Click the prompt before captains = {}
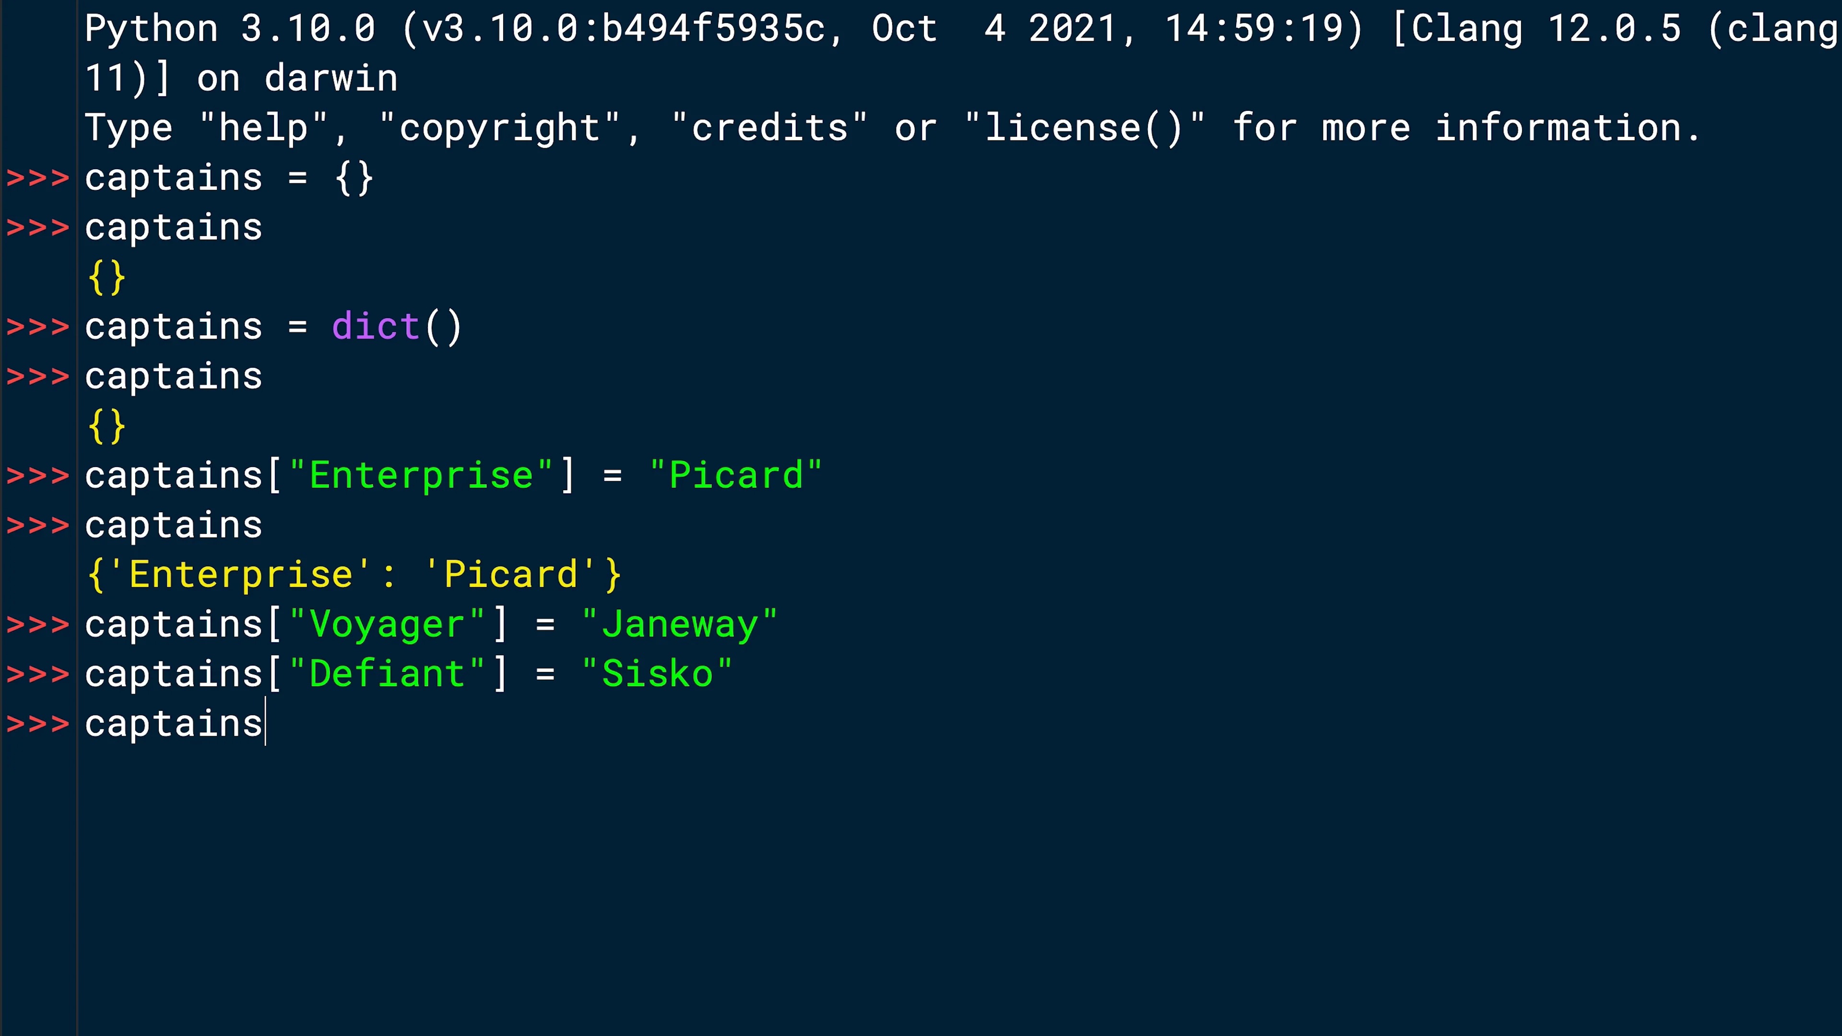The image size is (1842, 1036). coord(38,178)
